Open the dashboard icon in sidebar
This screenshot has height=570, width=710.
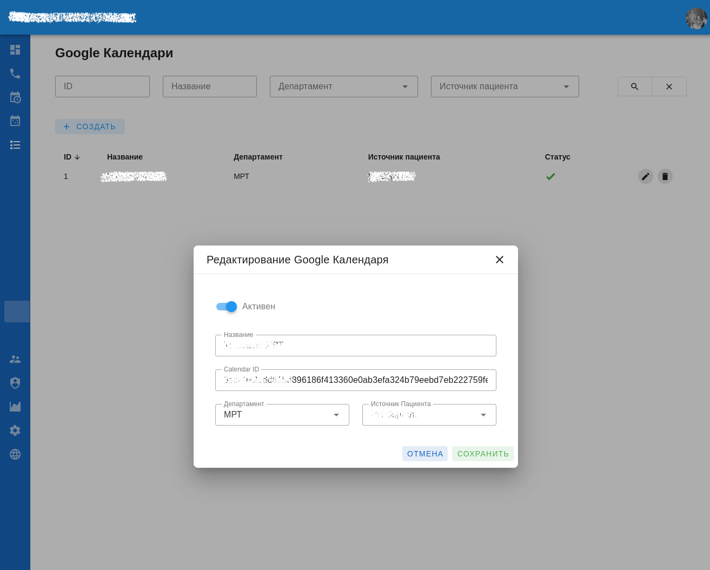tap(15, 50)
